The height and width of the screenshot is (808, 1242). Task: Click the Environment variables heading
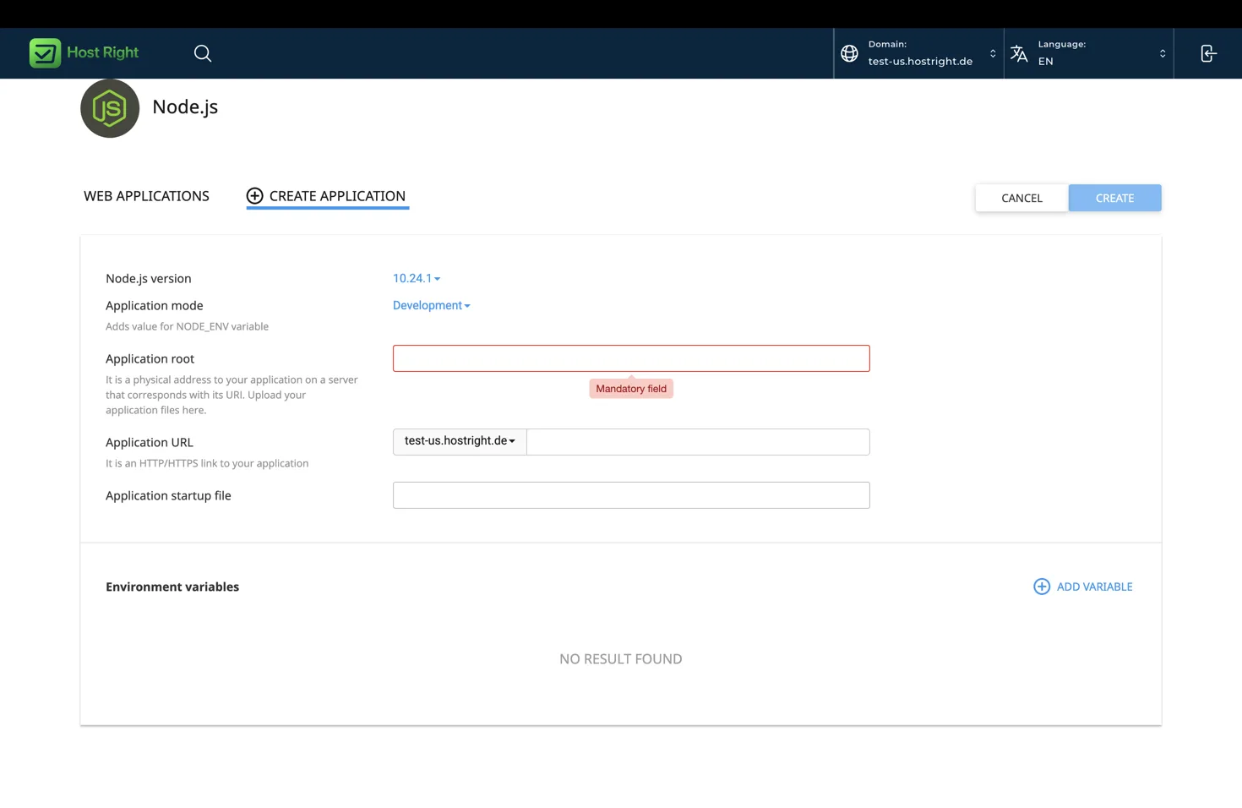(172, 587)
